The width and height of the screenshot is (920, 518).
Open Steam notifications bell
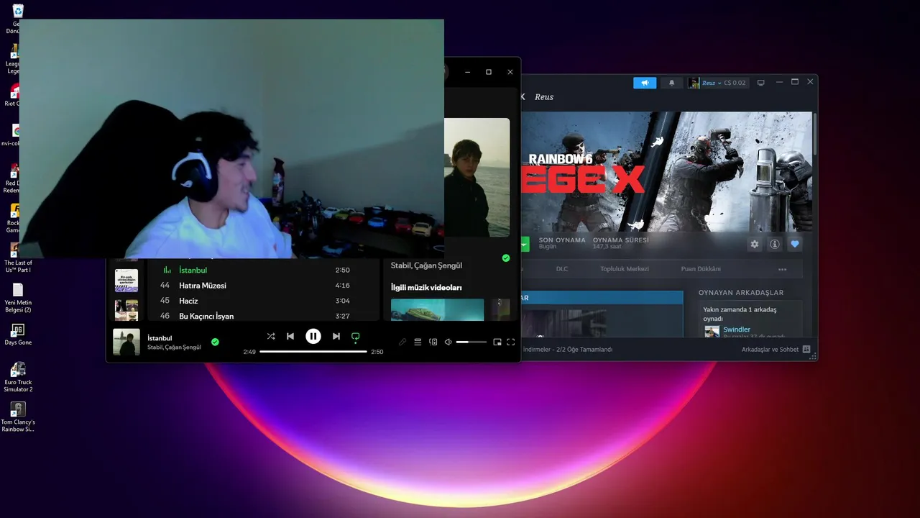click(672, 83)
